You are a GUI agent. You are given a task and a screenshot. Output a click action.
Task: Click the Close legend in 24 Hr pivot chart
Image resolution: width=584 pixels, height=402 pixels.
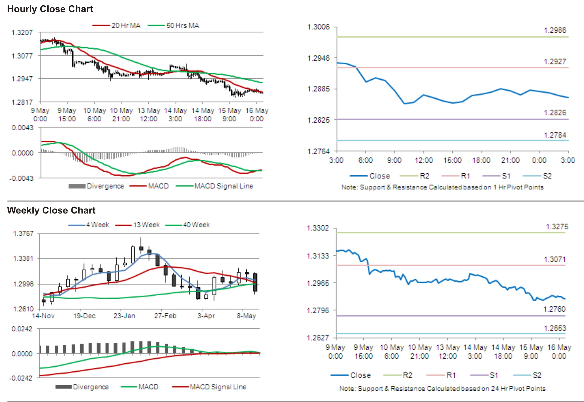(351, 375)
